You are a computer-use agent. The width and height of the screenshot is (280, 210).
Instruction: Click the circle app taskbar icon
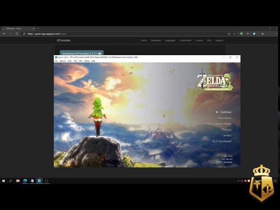pos(46,181)
